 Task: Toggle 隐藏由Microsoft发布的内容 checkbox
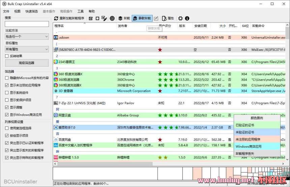7,78
